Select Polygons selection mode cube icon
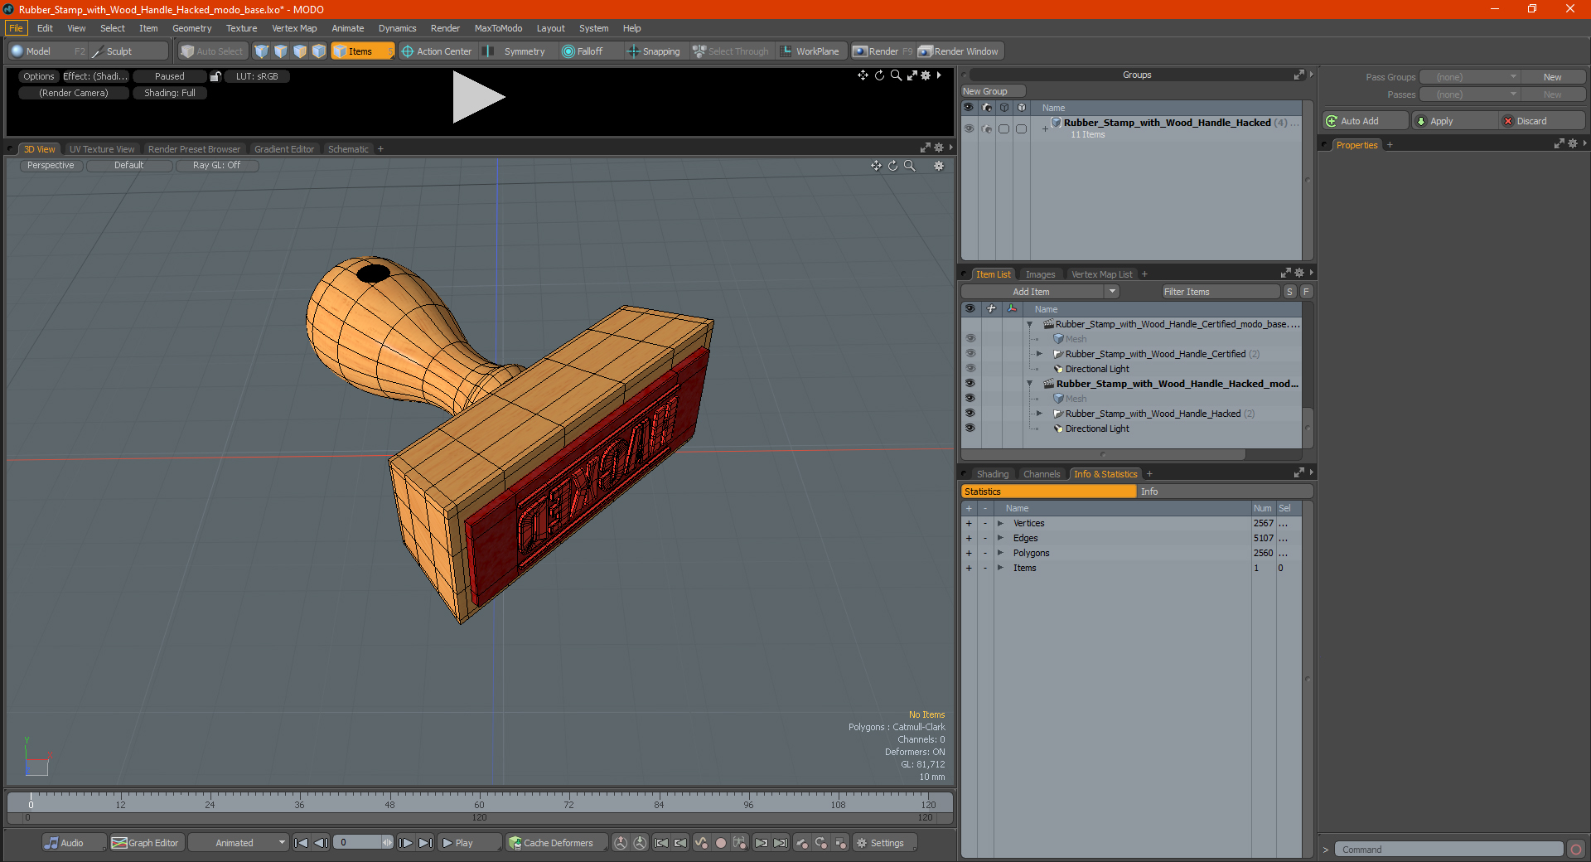This screenshot has width=1591, height=862. click(x=300, y=51)
